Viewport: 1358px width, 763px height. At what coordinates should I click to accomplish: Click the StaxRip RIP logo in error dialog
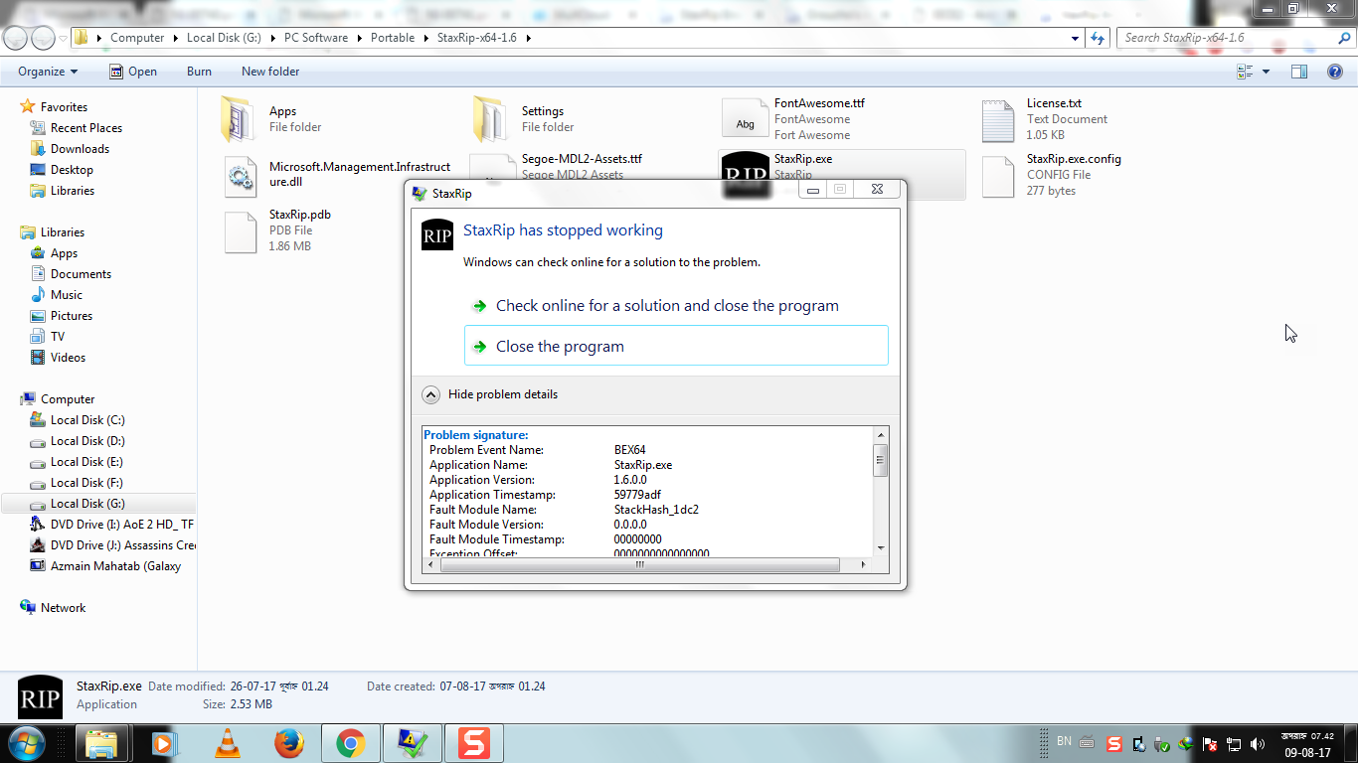click(437, 234)
